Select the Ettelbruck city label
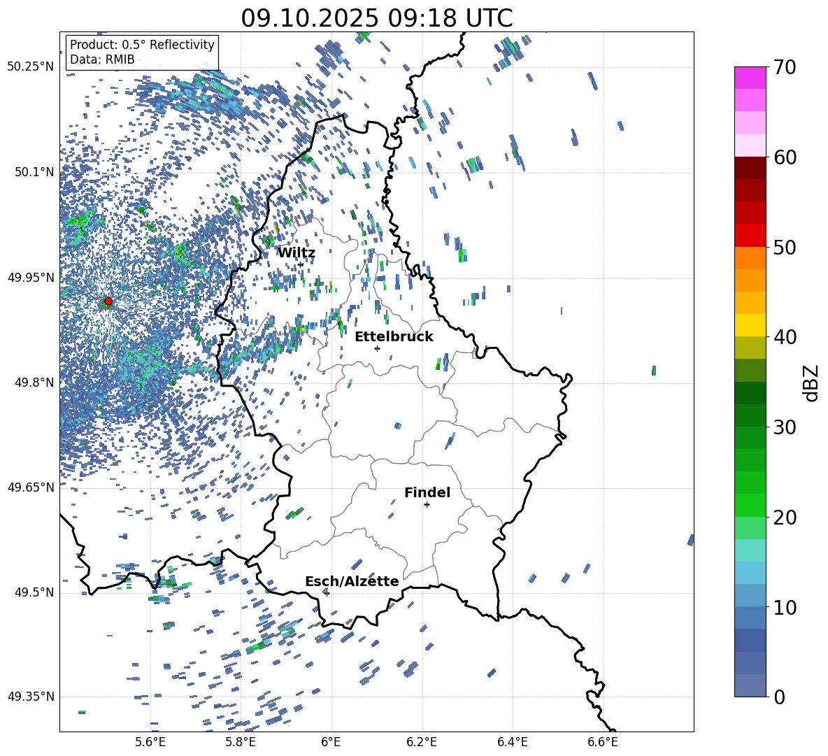This screenshot has width=828, height=756. pyautogui.click(x=394, y=336)
